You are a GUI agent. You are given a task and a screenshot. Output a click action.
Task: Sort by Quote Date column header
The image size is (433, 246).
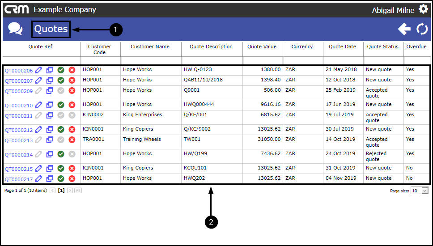343,47
